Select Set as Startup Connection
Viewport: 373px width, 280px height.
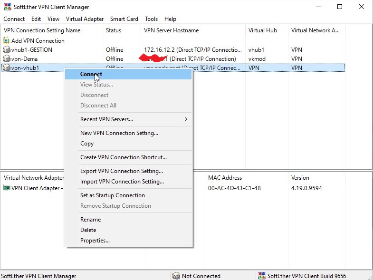tap(128, 195)
